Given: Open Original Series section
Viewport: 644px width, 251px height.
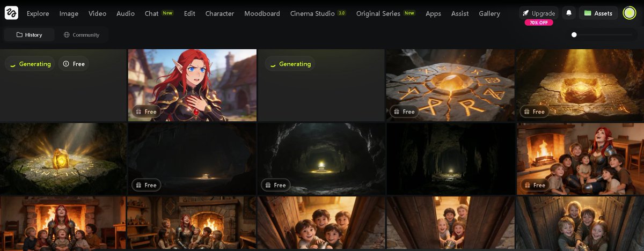Looking at the screenshot, I should (378, 13).
